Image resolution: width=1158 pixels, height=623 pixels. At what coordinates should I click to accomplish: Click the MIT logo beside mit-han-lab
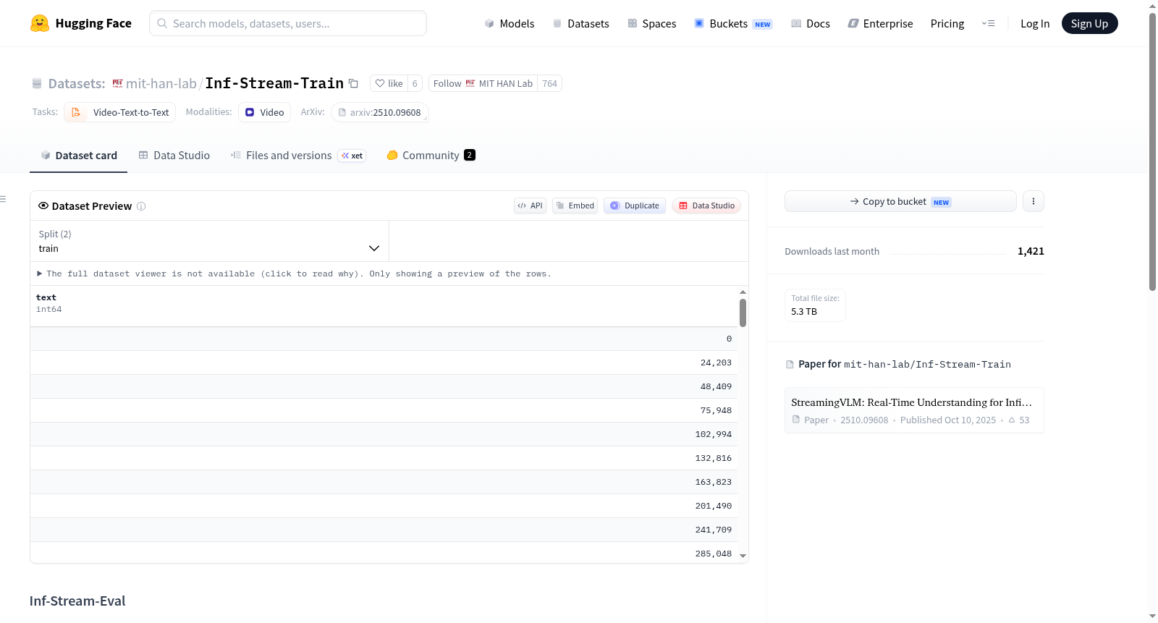tap(117, 83)
